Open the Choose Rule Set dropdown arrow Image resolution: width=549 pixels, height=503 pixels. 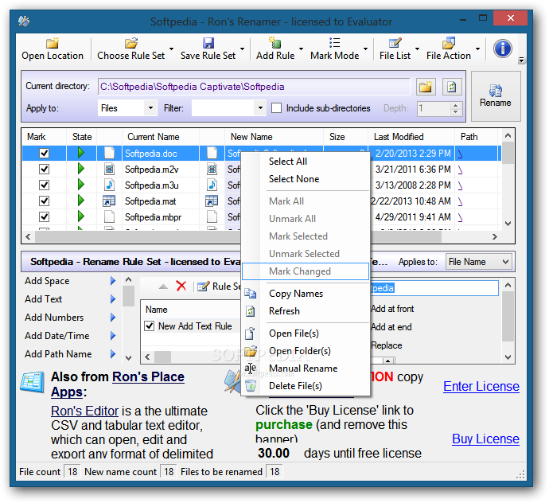point(172,49)
